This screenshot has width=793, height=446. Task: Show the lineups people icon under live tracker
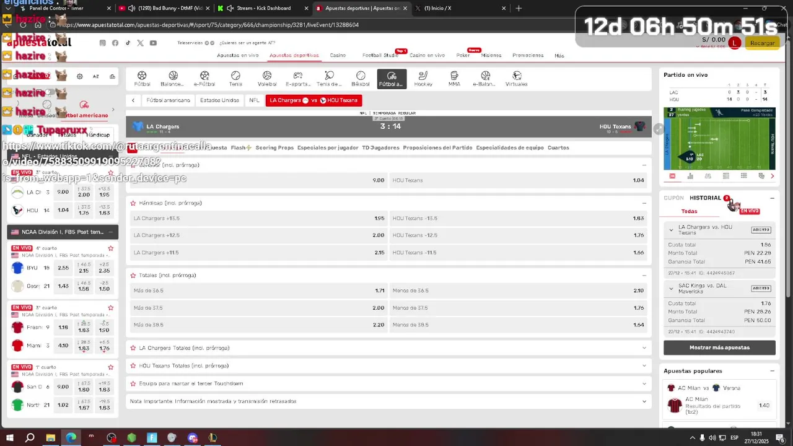(x=708, y=176)
